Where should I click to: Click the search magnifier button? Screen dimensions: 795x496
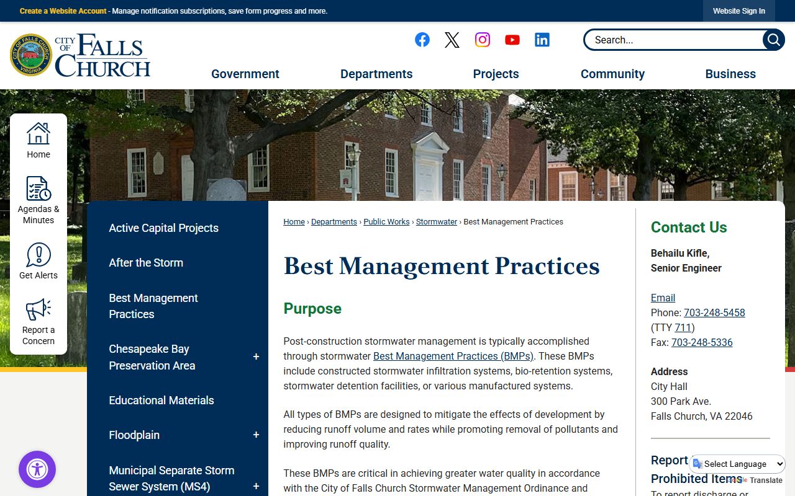(773, 40)
